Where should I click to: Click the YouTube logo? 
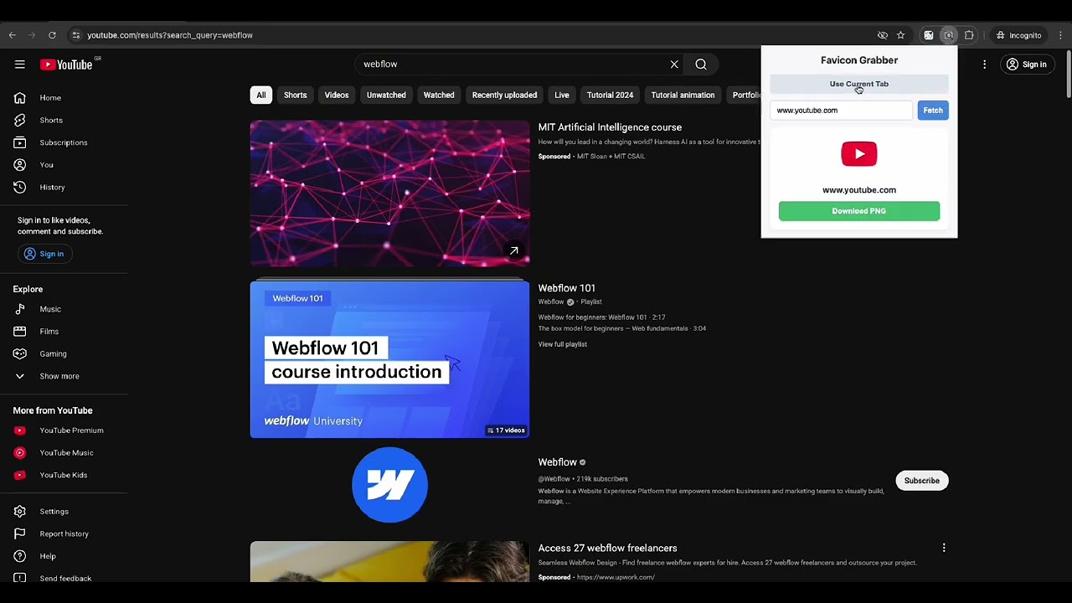(66, 64)
